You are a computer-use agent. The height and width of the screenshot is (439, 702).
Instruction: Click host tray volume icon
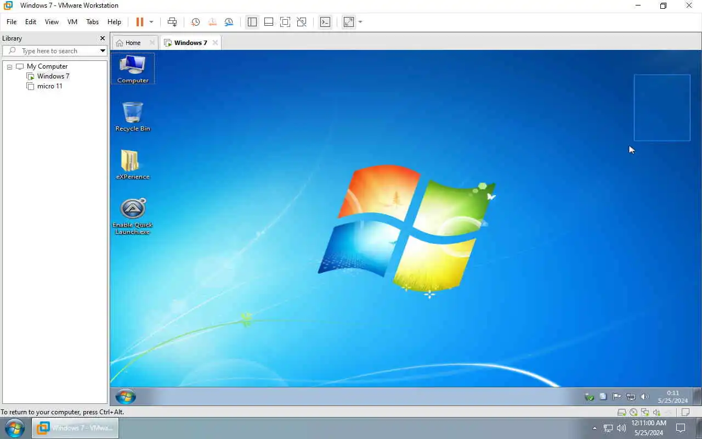coord(621,428)
